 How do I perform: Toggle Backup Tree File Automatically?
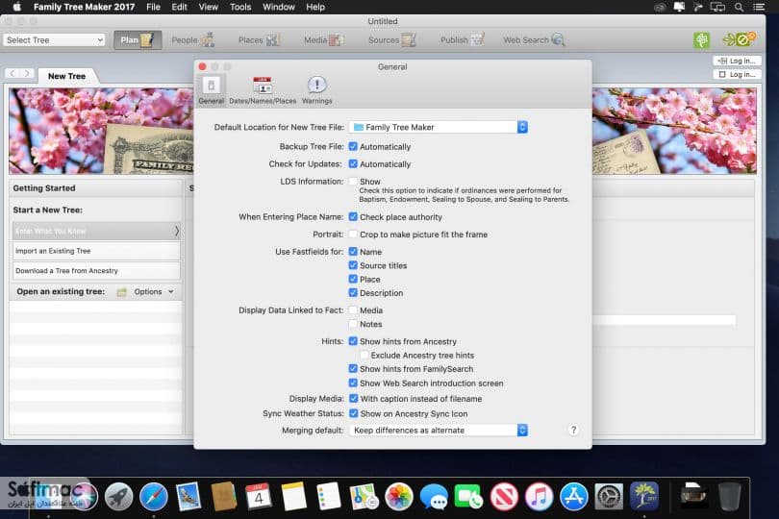coord(353,146)
